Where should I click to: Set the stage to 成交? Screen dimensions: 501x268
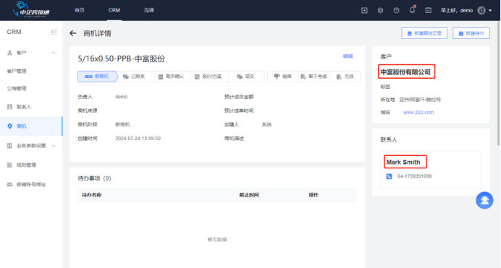click(x=245, y=77)
